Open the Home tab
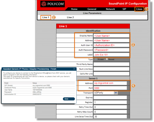154x122 pixels. [74, 9]
